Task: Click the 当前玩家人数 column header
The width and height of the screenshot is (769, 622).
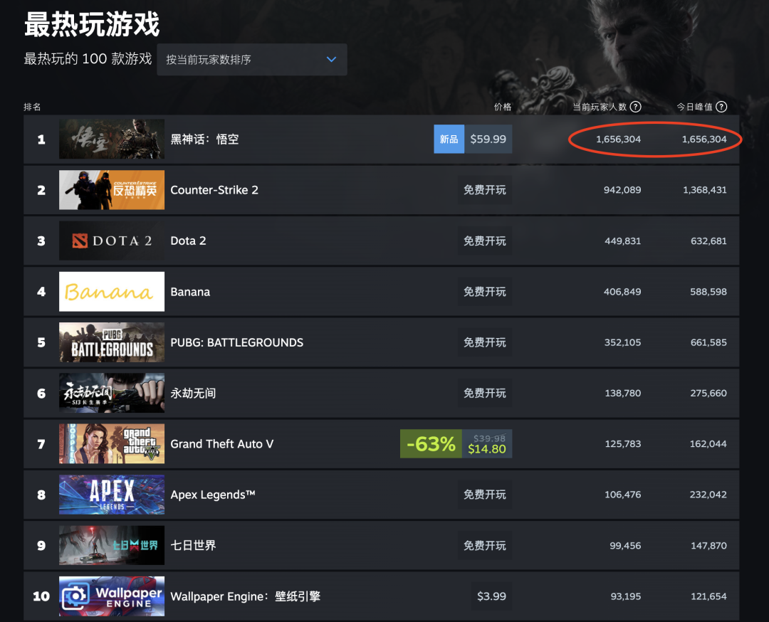Action: (x=600, y=107)
